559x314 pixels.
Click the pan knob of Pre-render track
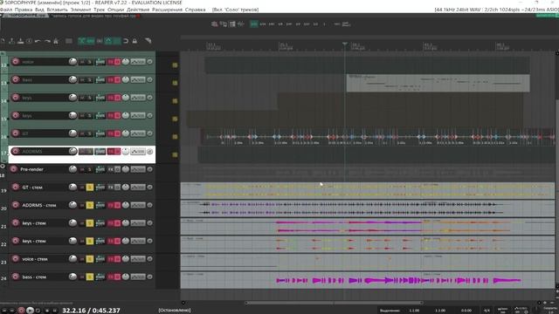126,169
